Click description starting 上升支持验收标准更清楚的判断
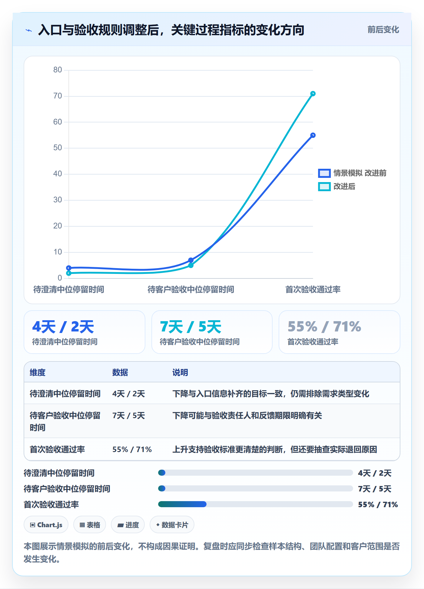The width and height of the screenshot is (424, 589). click(275, 449)
